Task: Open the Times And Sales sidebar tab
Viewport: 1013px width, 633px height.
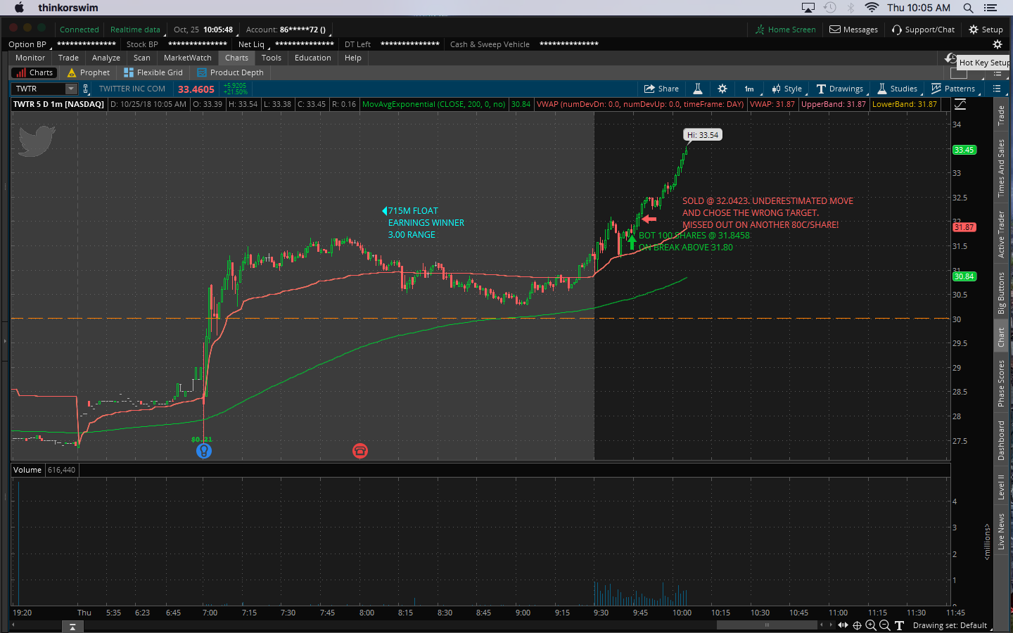Action: point(1001,168)
